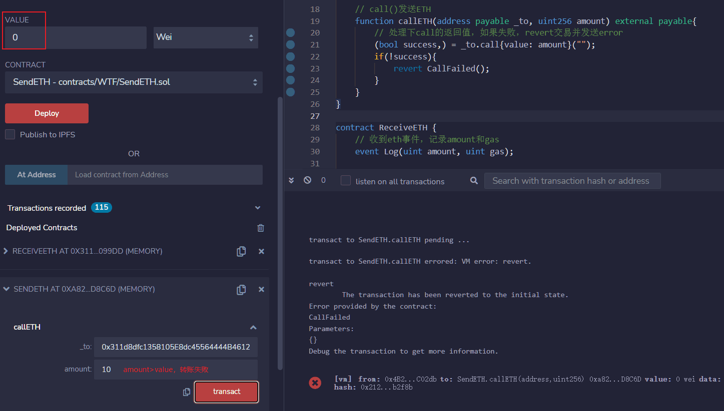Screen dimensions: 724x411
Task: Copy the RECEIVEETH contract address
Action: [241, 251]
